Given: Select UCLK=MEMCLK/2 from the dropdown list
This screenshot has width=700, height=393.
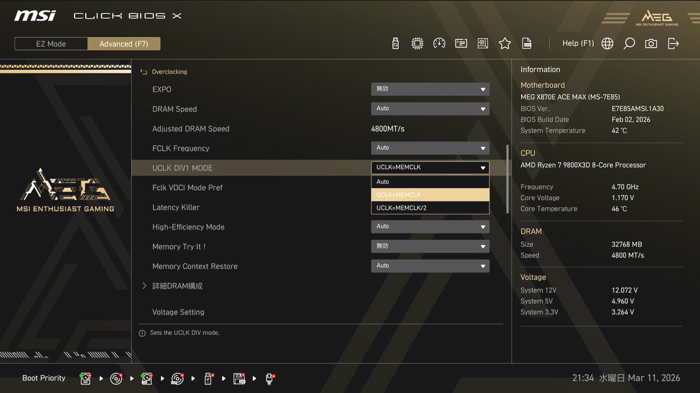Looking at the screenshot, I should [430, 208].
